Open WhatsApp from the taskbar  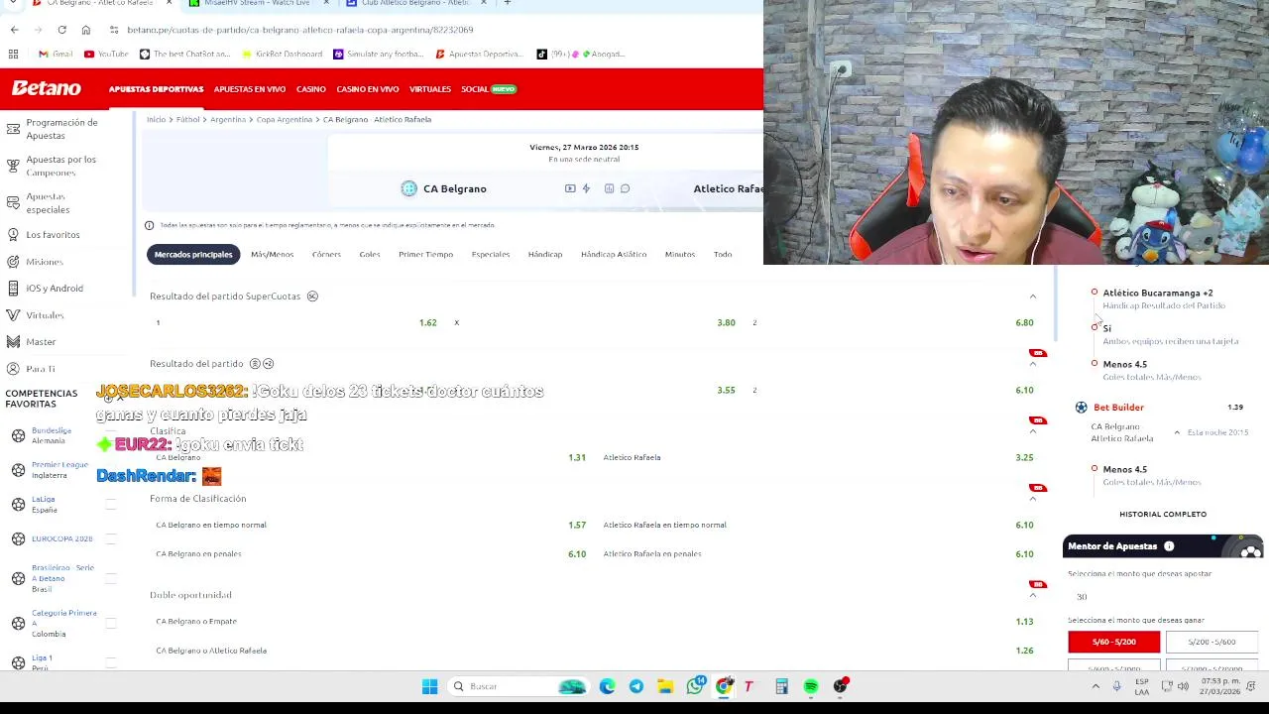(x=695, y=686)
